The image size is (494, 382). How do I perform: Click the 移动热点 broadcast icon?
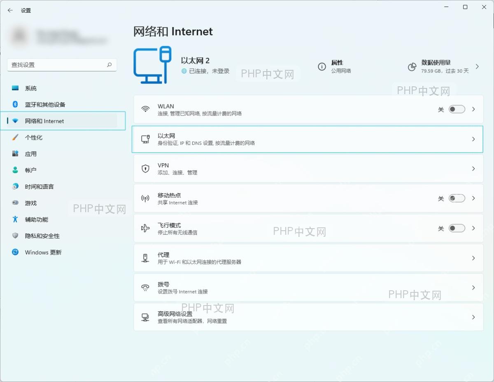(145, 199)
